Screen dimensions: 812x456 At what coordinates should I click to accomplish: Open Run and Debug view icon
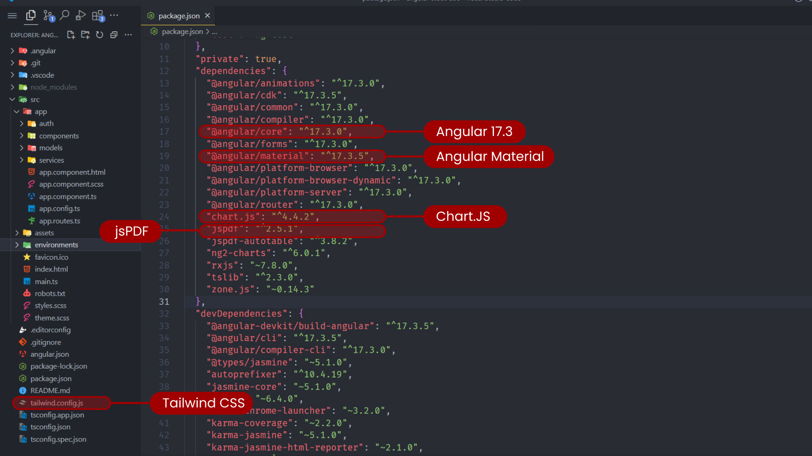coord(80,16)
